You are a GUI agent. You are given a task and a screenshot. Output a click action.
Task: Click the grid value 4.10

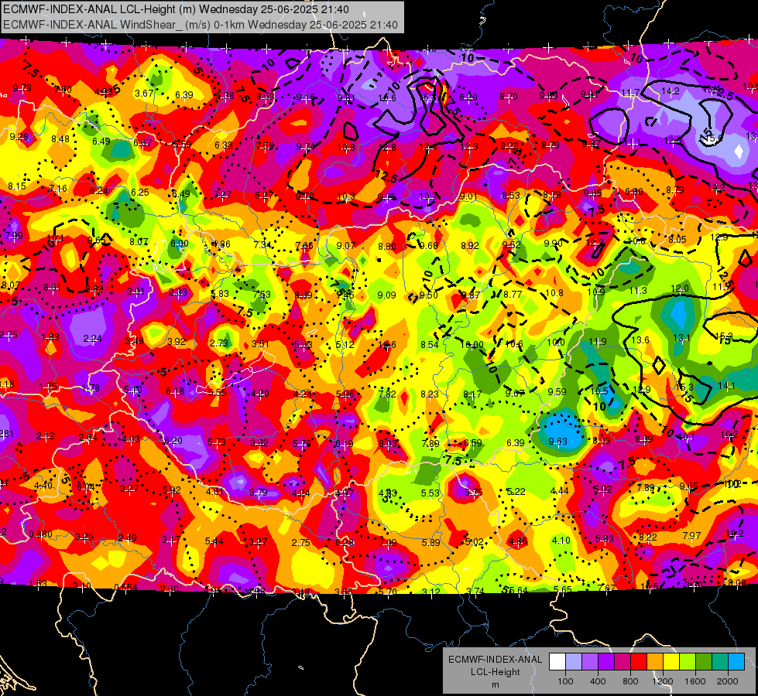561,540
